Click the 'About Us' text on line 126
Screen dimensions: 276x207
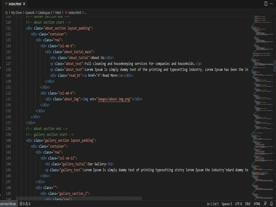pos(98,58)
